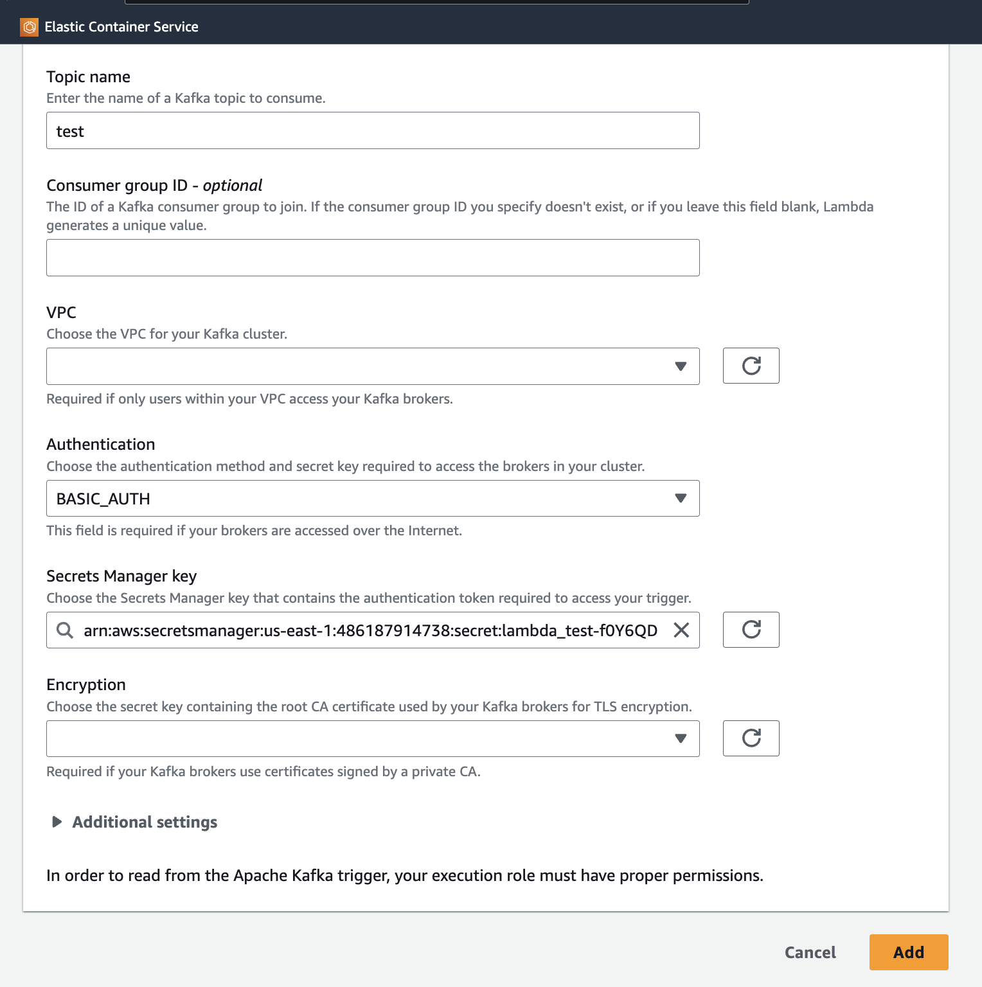
Task: Click the Encryption dropdown arrow icon
Action: pyautogui.click(x=681, y=738)
